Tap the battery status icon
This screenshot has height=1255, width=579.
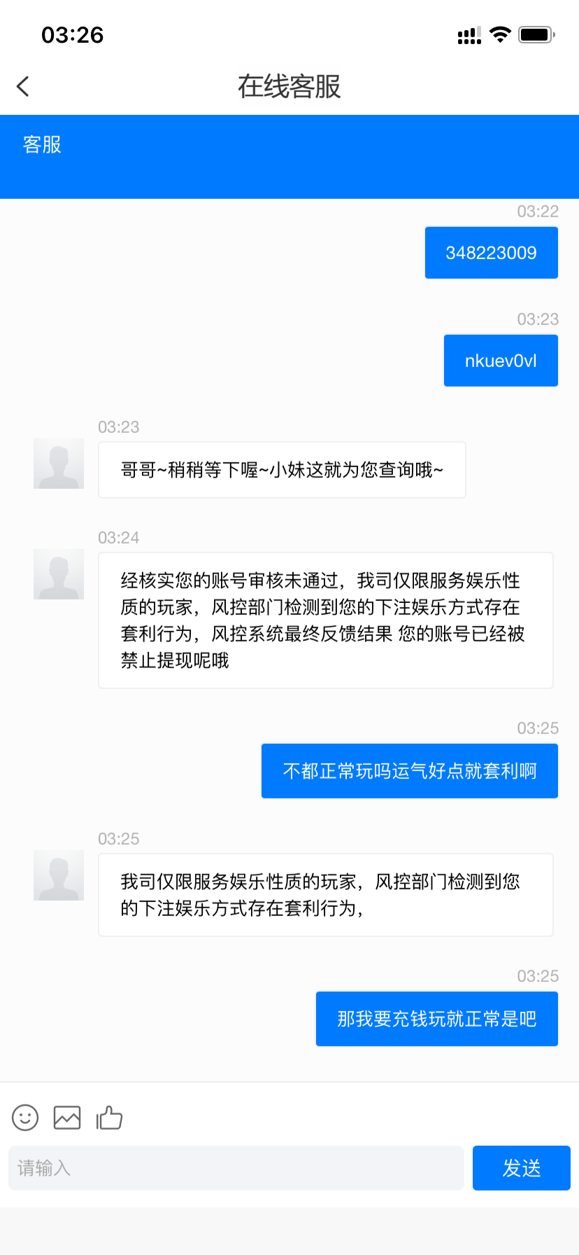click(x=536, y=34)
